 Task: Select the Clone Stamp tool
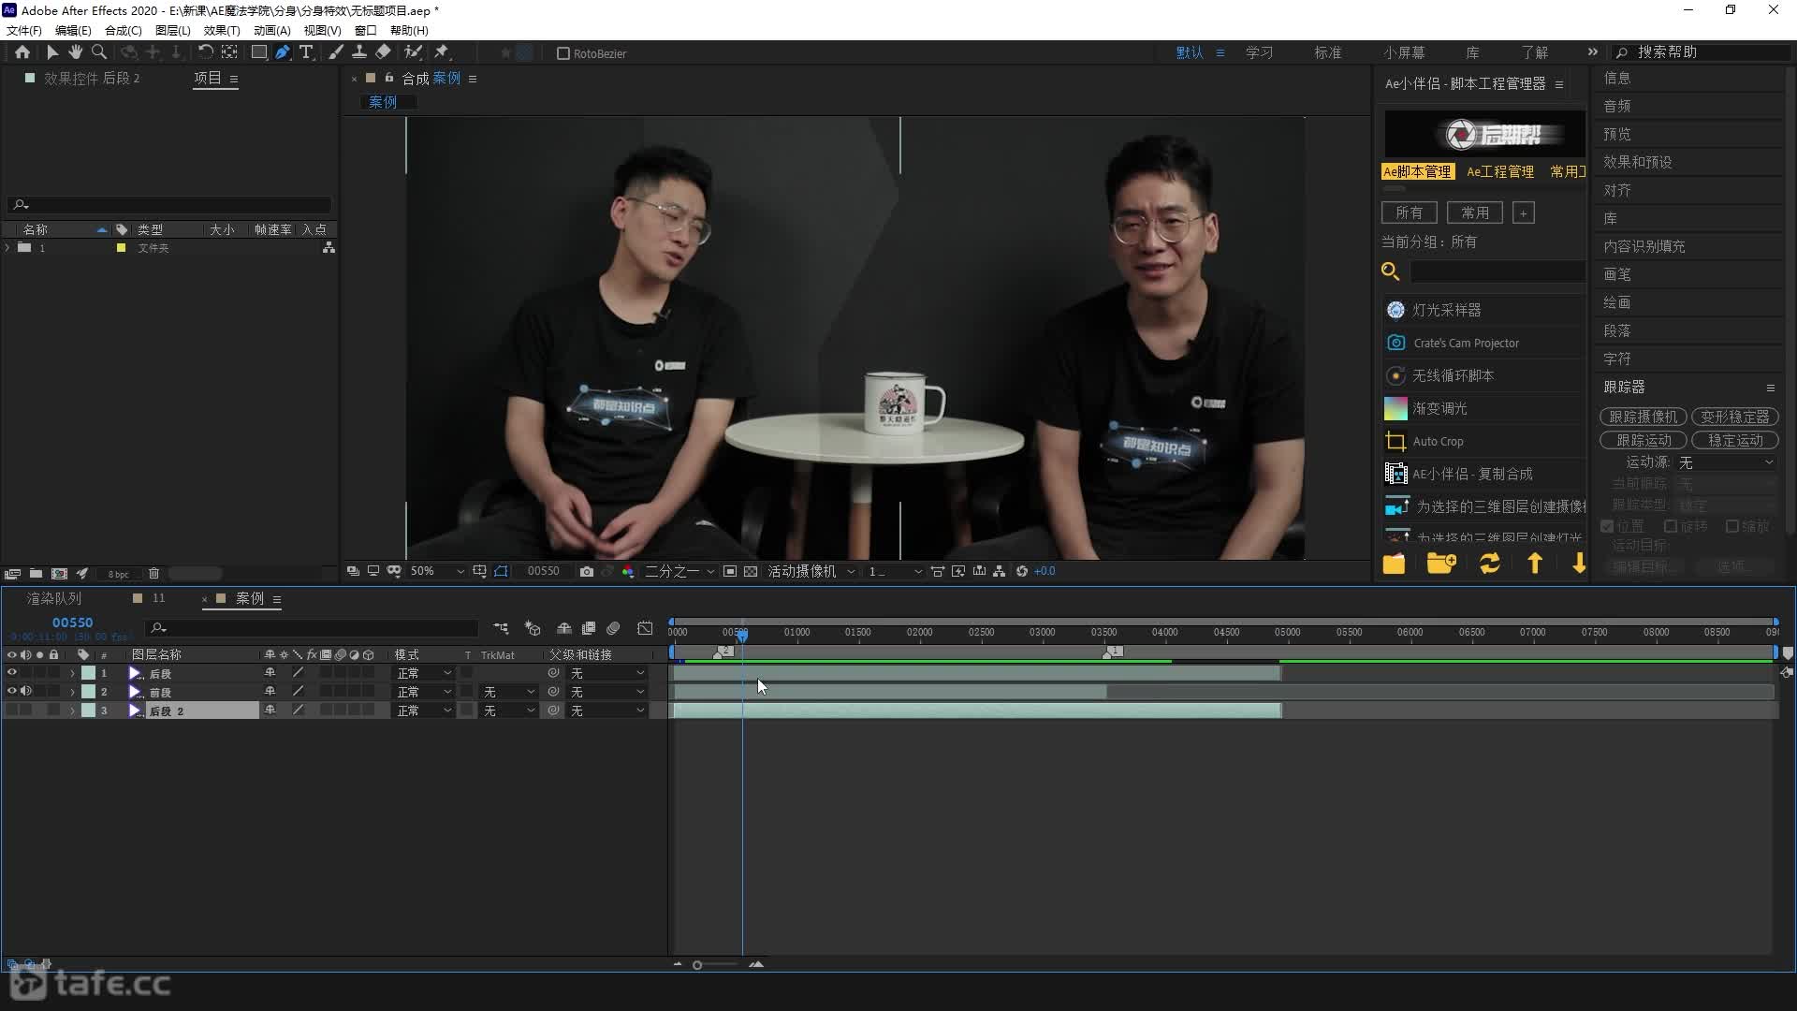[358, 52]
